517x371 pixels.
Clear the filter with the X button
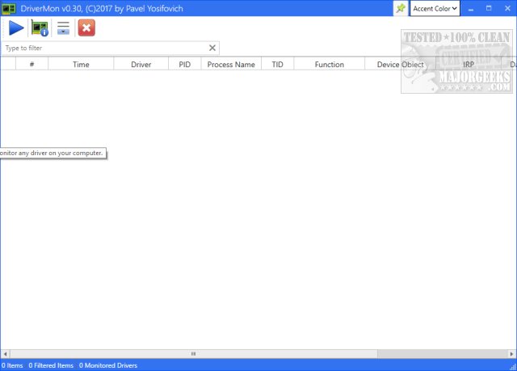pyautogui.click(x=212, y=48)
